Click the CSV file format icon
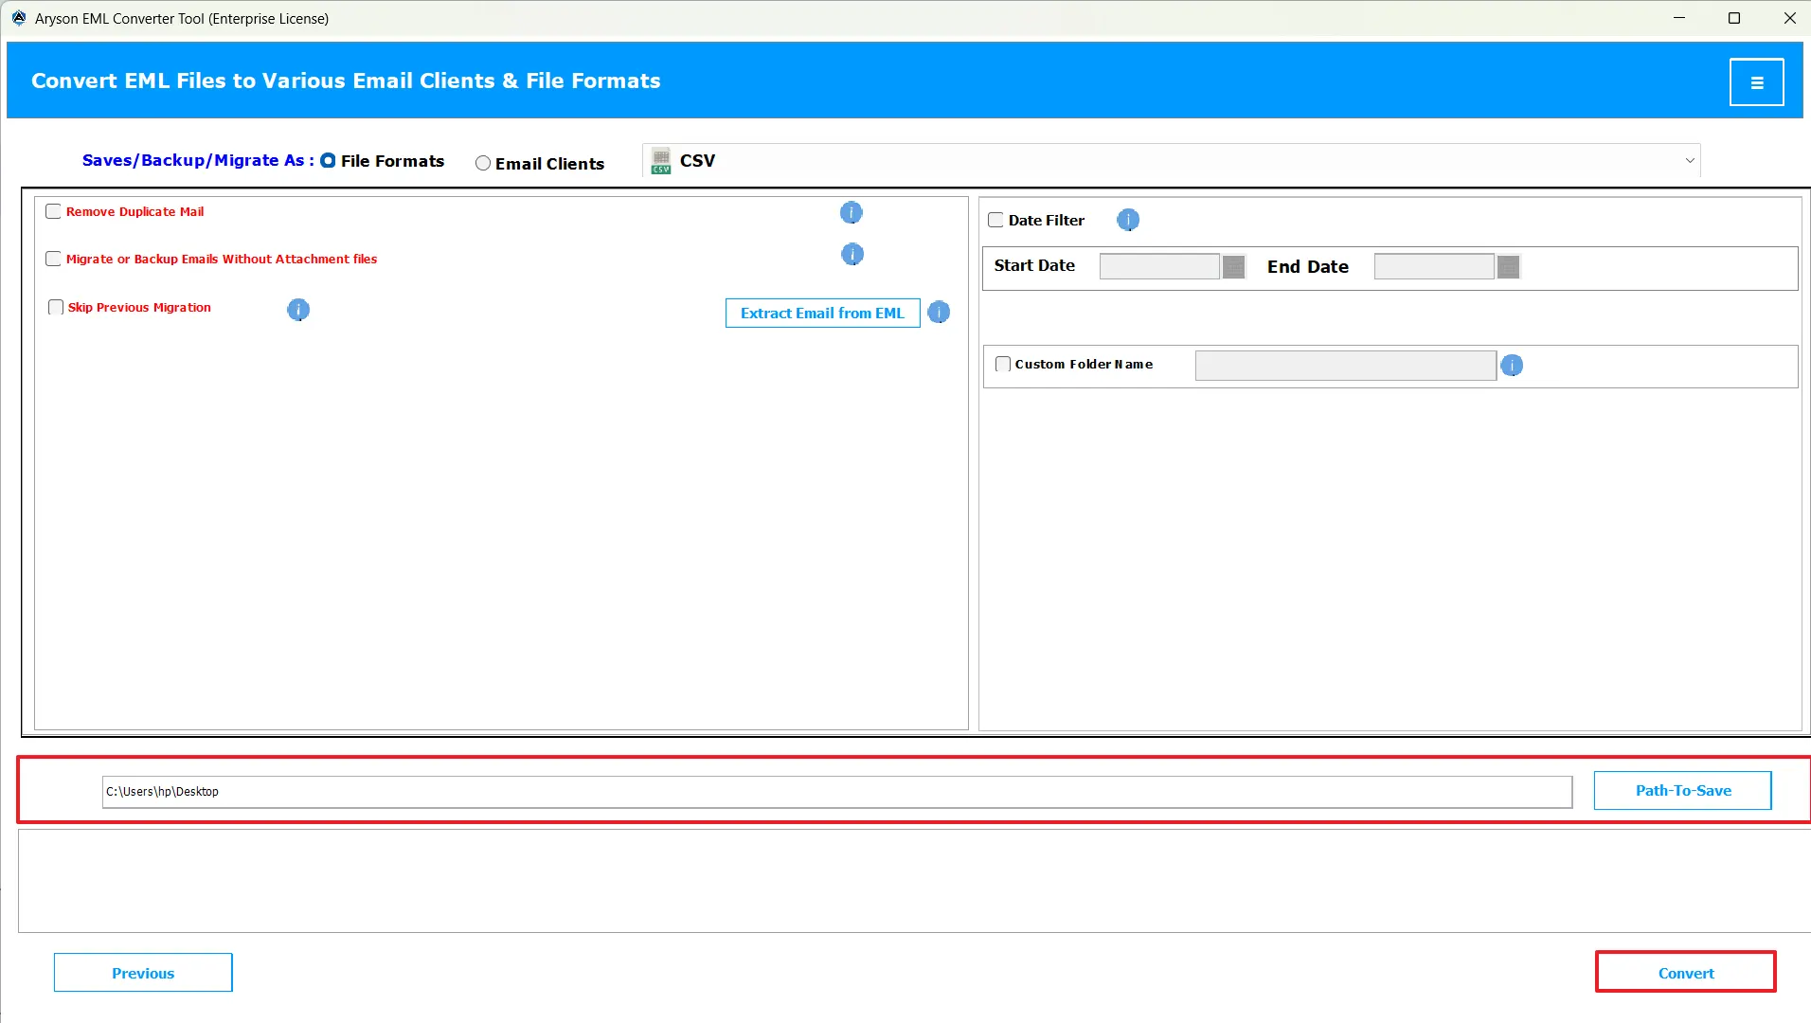Viewport: 1811px width, 1023px height. tap(661, 161)
